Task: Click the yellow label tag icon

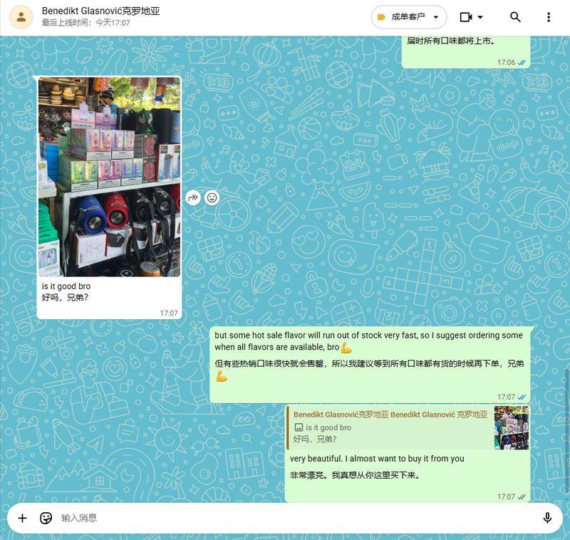Action: pos(381,17)
